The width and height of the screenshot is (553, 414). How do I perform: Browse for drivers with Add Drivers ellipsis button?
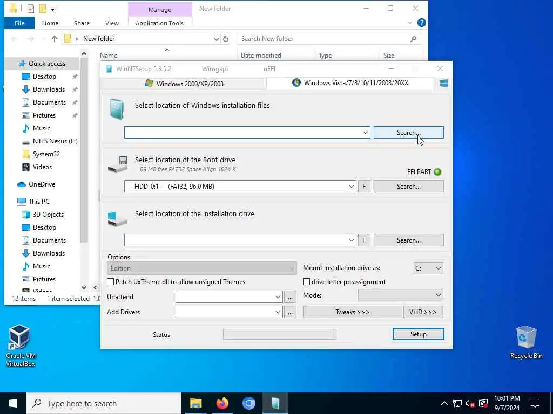pos(290,312)
